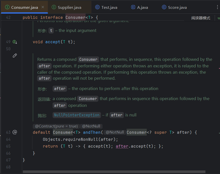
Task: Click Consumer in the interface declaration
Action: pos(76,18)
